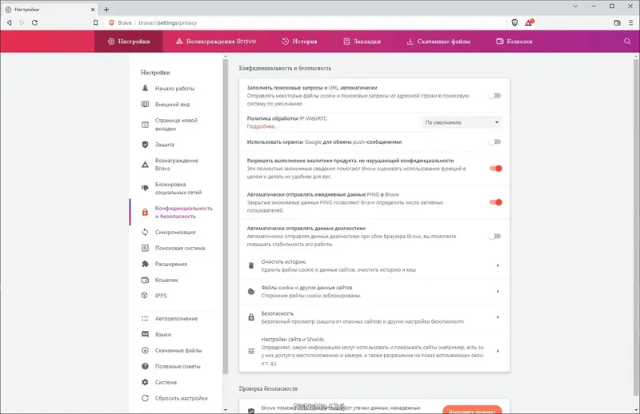Click the red lock icon for Конфиденциальность
The width and height of the screenshot is (640, 414).
coord(145,212)
